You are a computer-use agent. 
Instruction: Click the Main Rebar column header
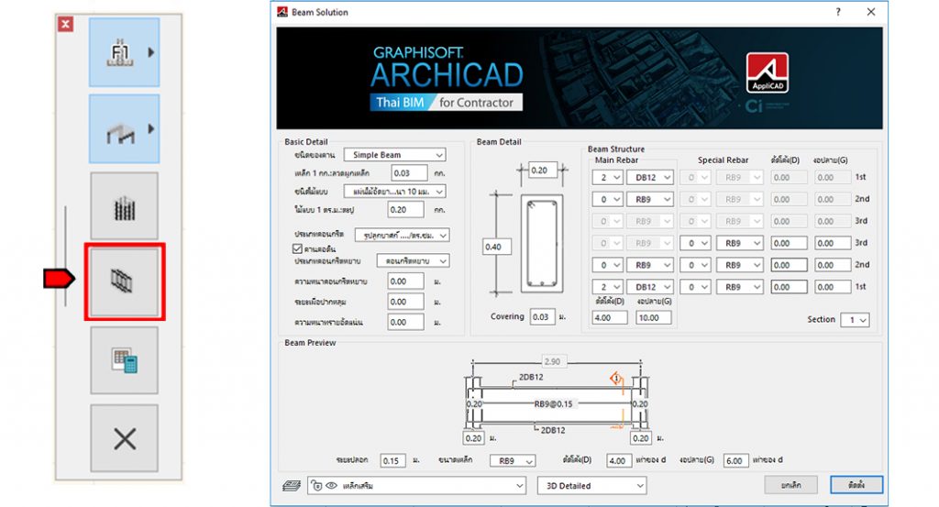616,160
